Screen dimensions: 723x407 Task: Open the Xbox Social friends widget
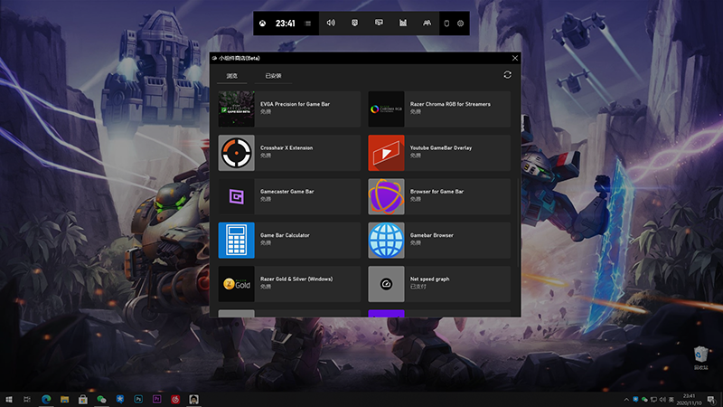tap(426, 23)
